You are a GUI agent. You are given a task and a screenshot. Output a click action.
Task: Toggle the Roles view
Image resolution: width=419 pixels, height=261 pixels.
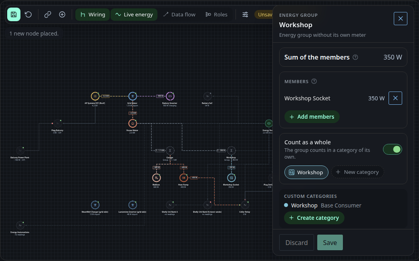click(216, 14)
